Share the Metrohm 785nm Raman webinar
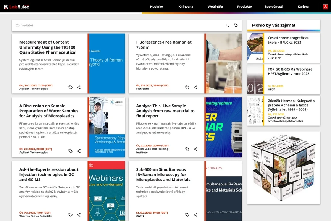 (196, 87)
